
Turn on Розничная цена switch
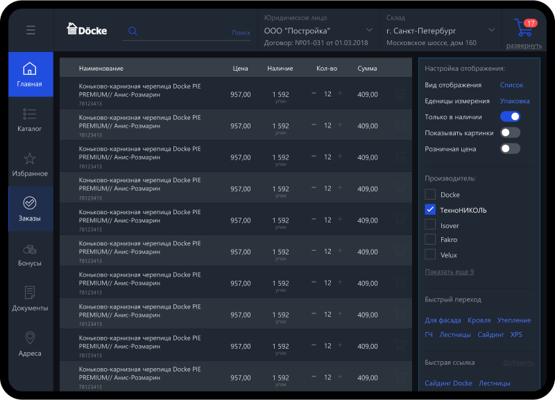[x=510, y=148]
